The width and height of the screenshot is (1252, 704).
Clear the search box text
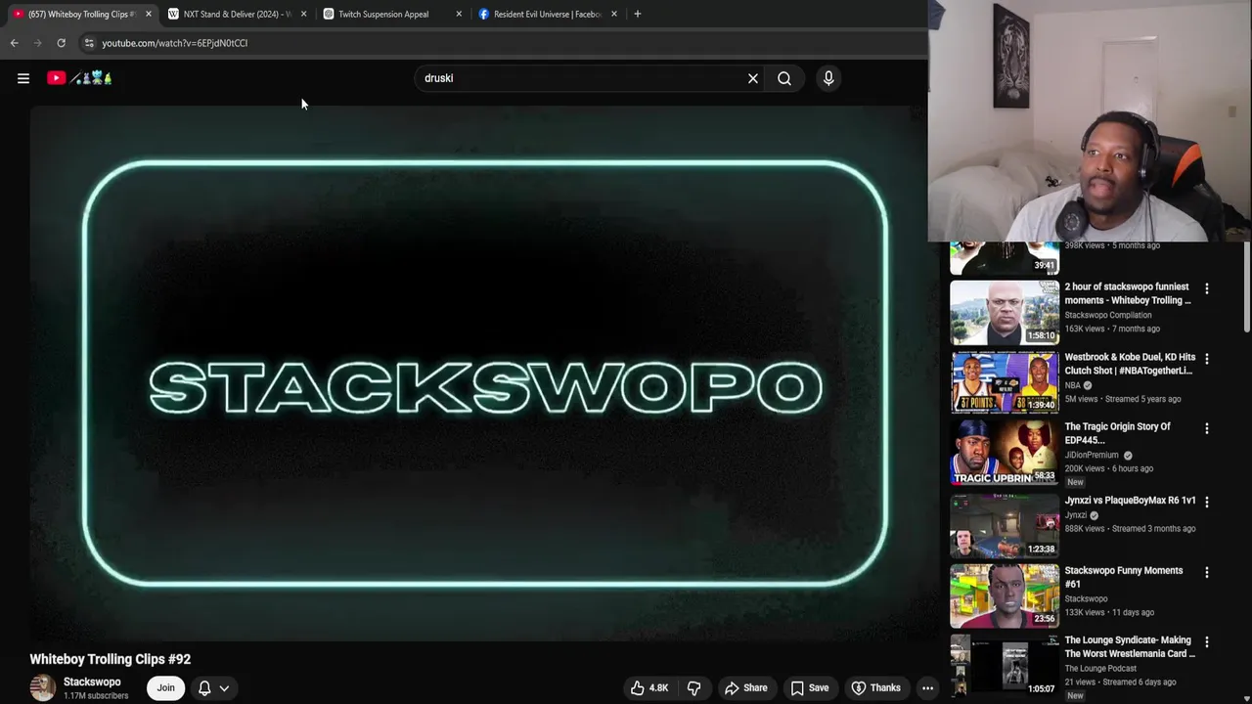[753, 78]
